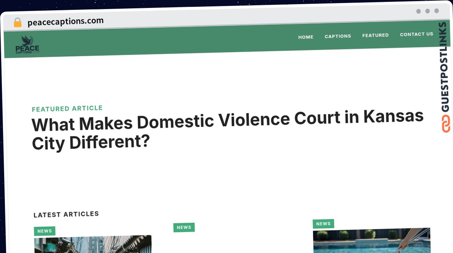Select the FEATURED ARTICLE label
The height and width of the screenshot is (253, 453).
click(x=67, y=108)
